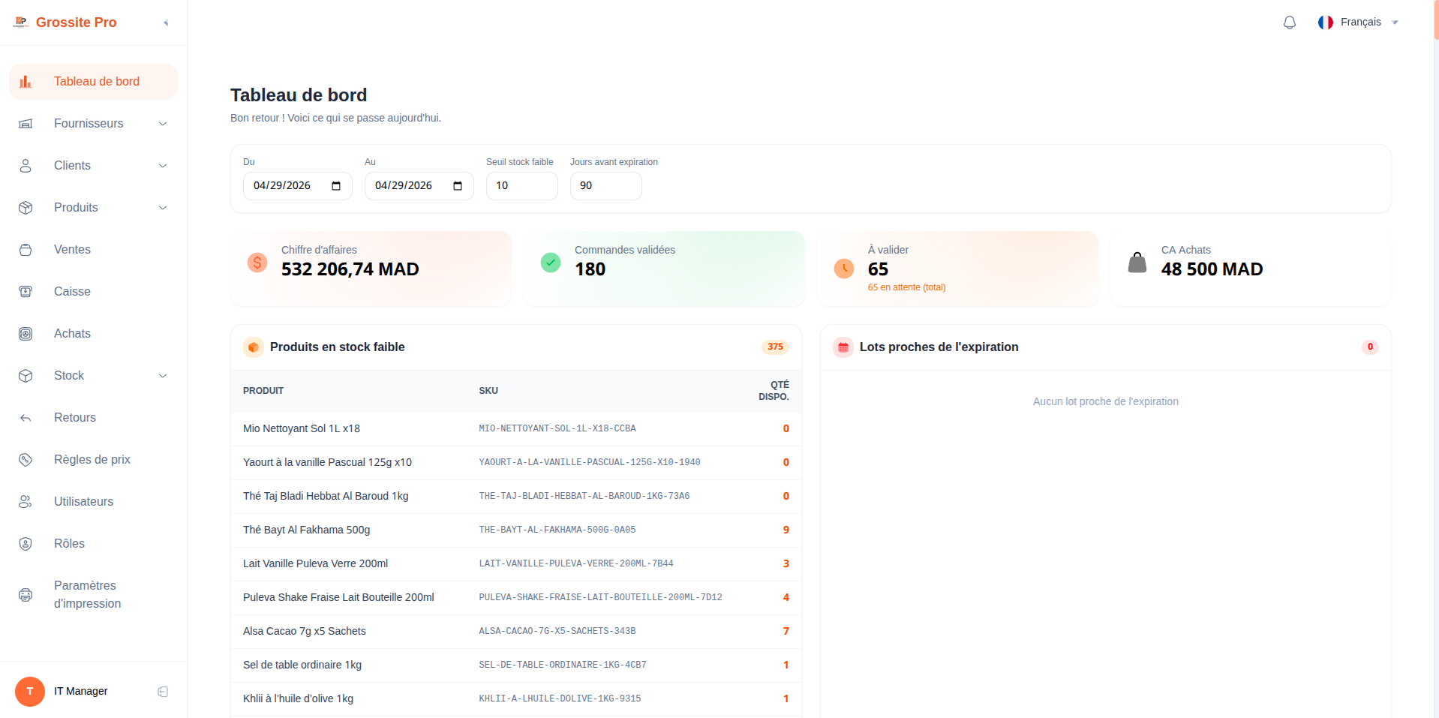Click the Commandes validées count 180

click(590, 269)
